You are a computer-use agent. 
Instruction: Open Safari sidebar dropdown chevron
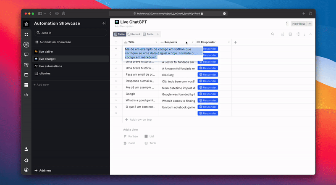click(x=45, y=13)
